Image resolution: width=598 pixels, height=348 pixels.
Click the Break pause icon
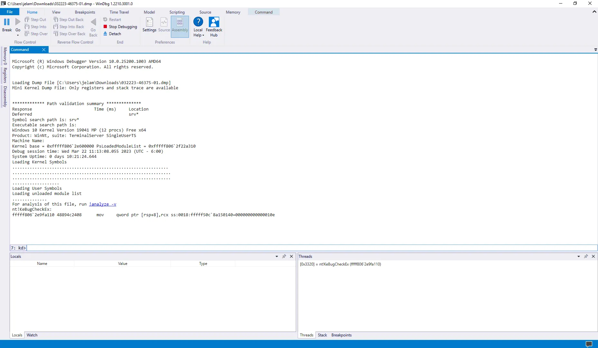(x=7, y=22)
